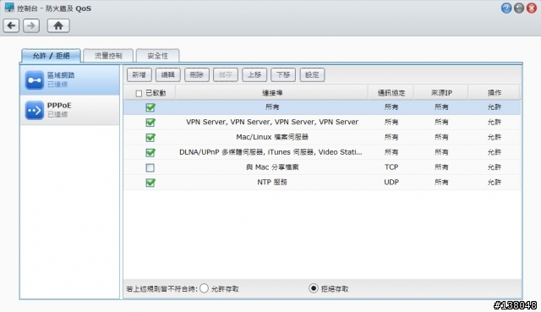Viewport: 541px width, 312px height.
Task: Switch to the 流量控制 tab
Action: point(108,56)
